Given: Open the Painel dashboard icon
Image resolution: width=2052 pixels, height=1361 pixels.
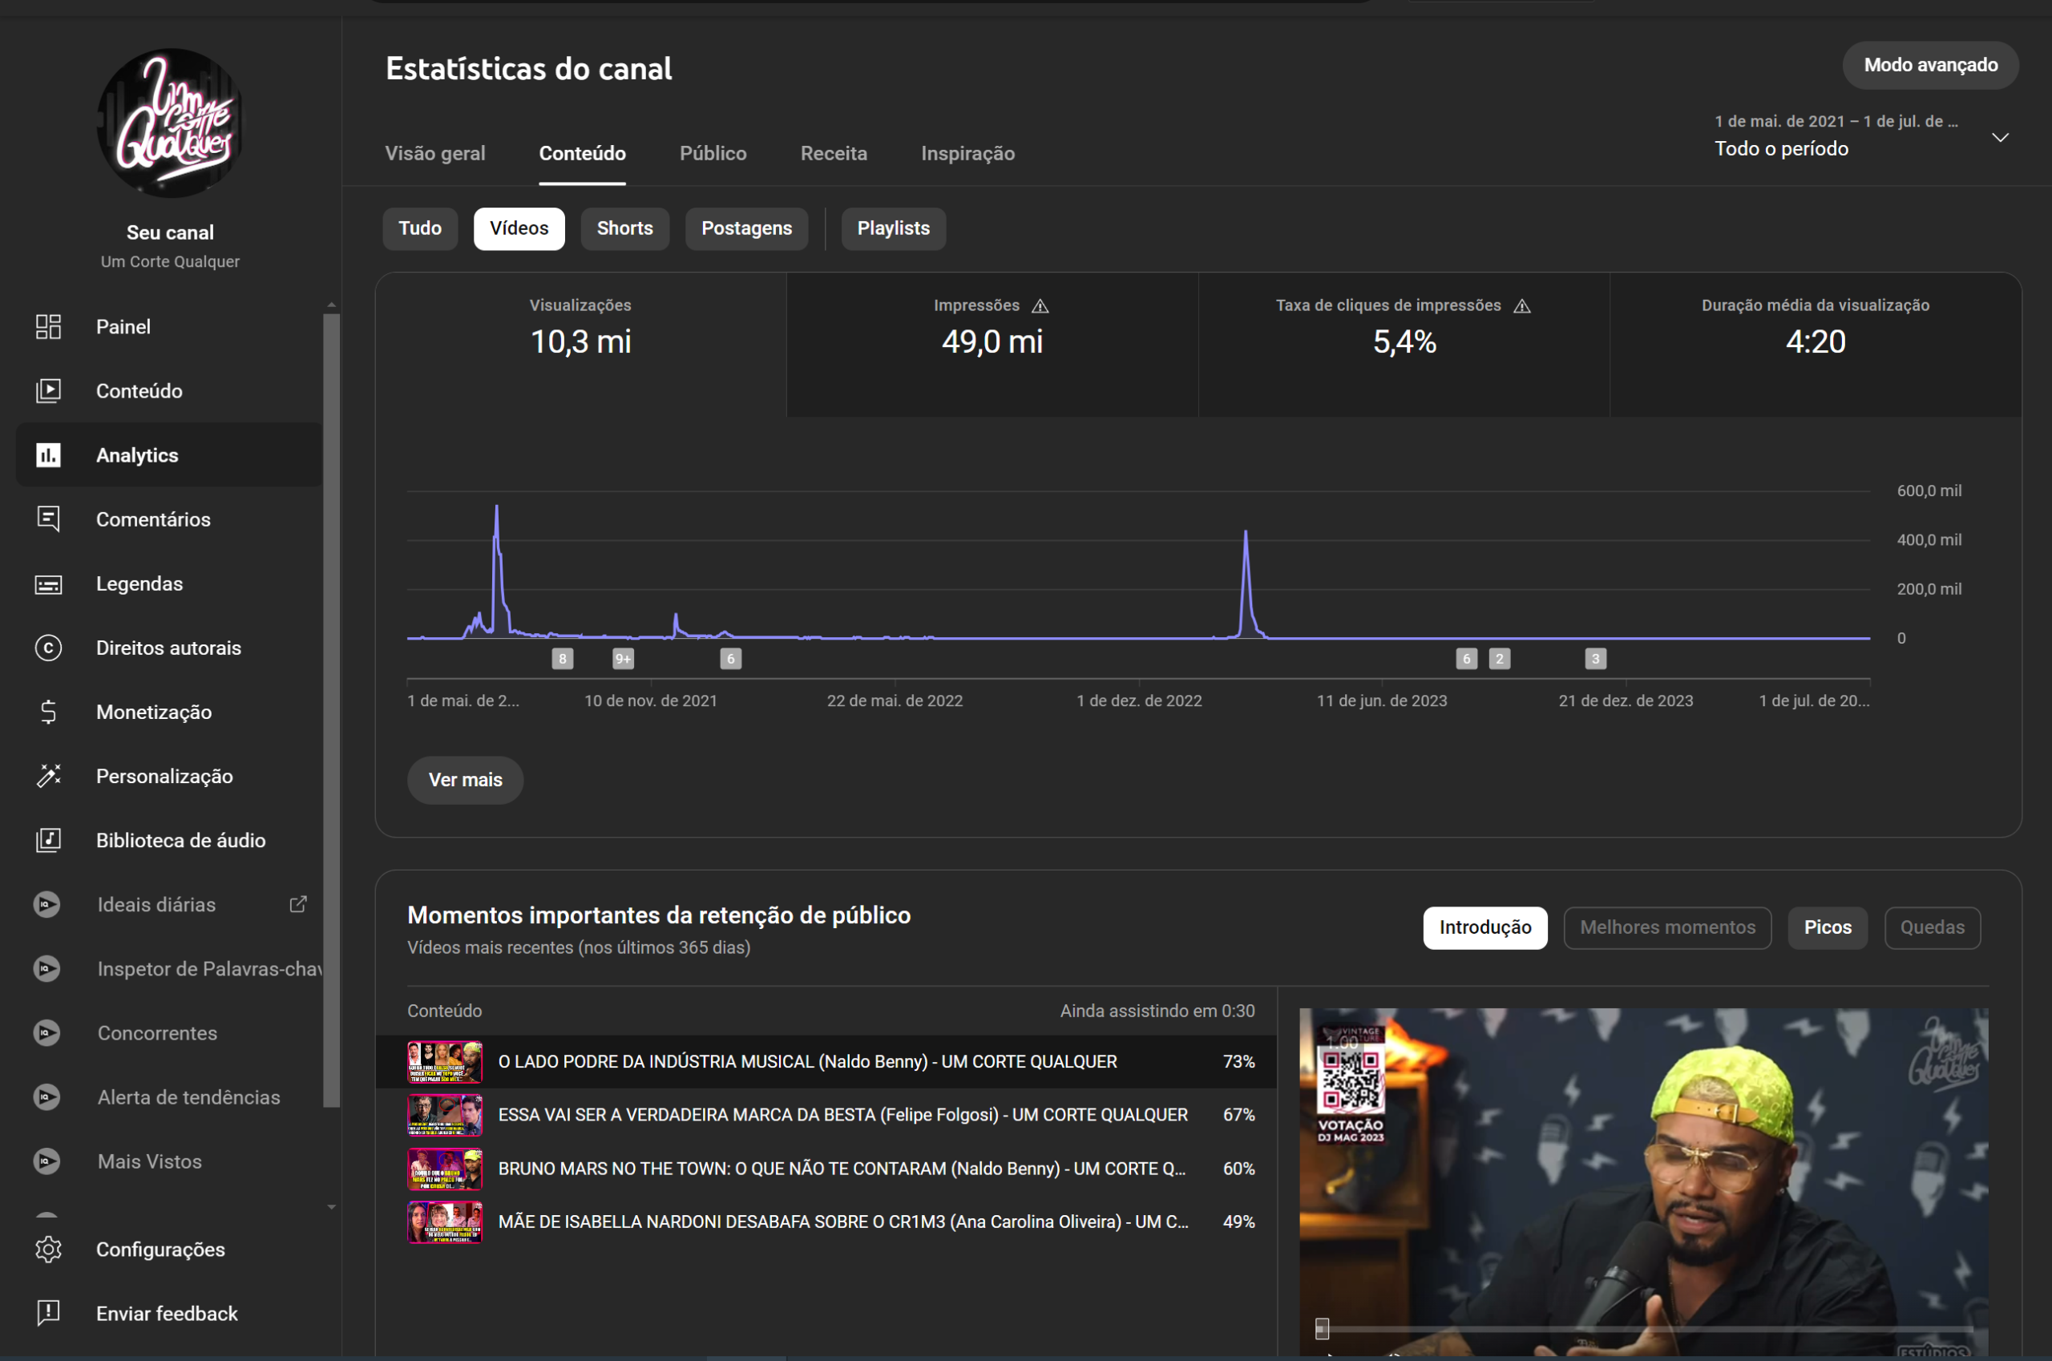Looking at the screenshot, I should [x=48, y=326].
